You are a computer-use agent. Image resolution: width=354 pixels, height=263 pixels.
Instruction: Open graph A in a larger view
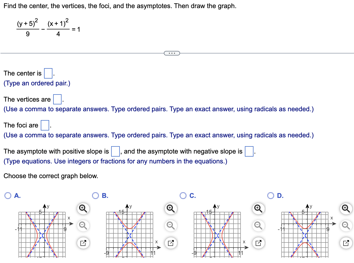pos(83,243)
